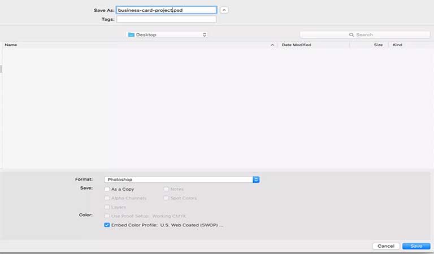Click the blue Save button
Image resolution: width=434 pixels, height=254 pixels.
click(x=416, y=246)
